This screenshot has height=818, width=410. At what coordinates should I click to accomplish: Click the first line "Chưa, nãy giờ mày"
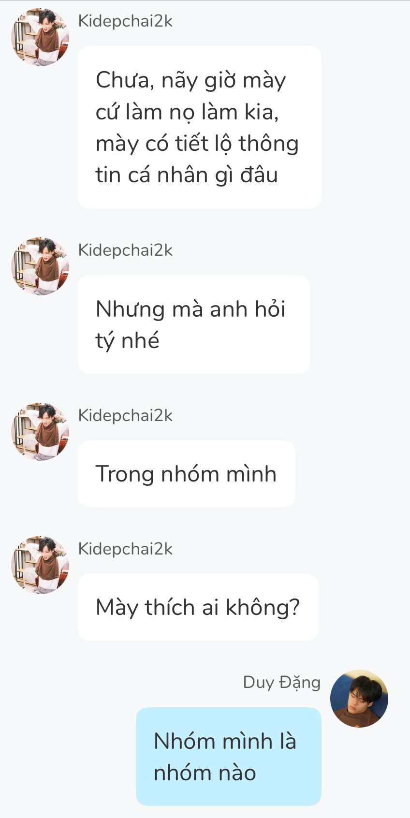click(190, 80)
